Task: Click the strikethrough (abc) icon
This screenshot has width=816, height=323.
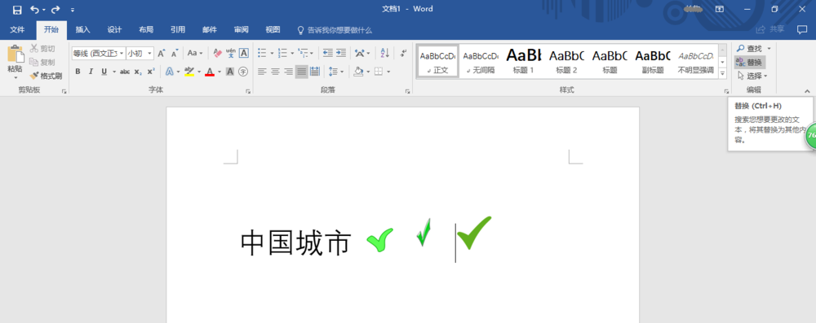Action: tap(124, 72)
